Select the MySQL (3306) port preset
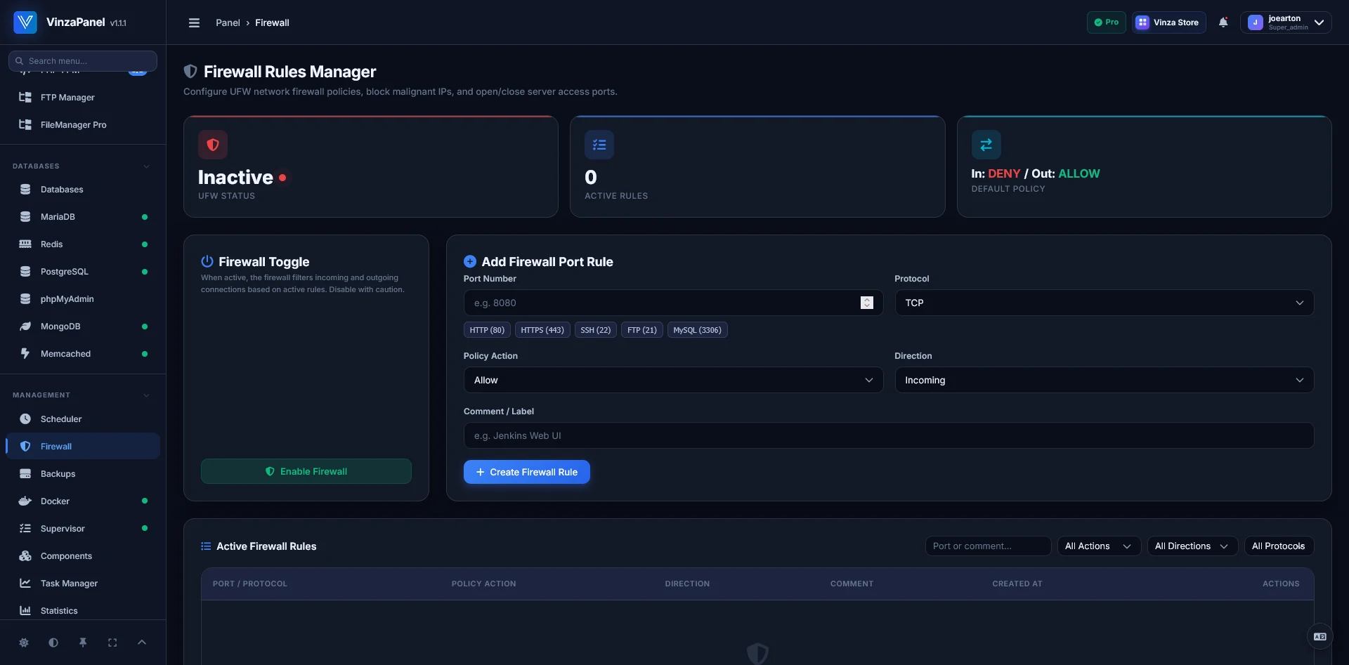 pos(697,330)
